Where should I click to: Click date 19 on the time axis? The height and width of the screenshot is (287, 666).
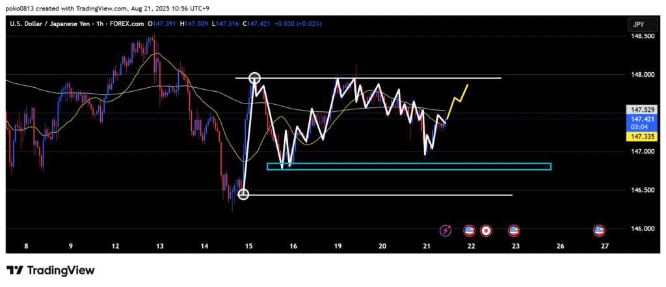point(338,246)
